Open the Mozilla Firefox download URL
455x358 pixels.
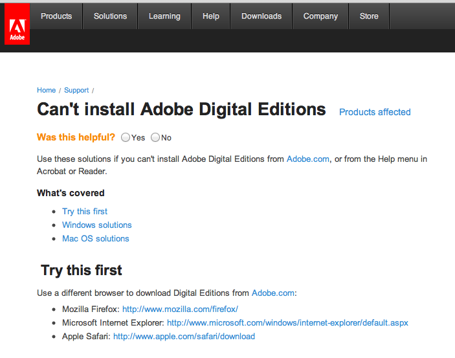(180, 309)
